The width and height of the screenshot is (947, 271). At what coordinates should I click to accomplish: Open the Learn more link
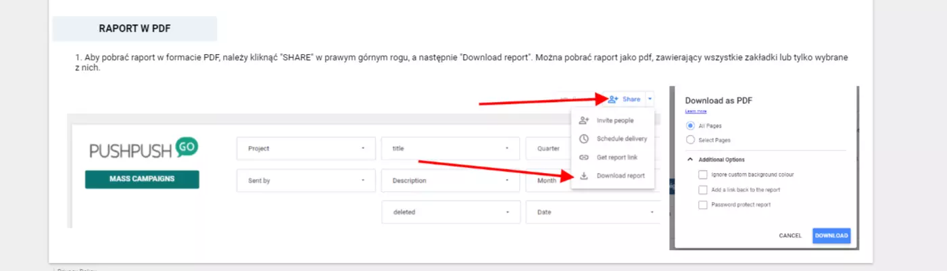(x=696, y=111)
